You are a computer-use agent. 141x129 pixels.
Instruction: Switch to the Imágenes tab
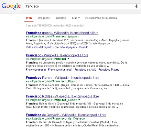(44, 18)
